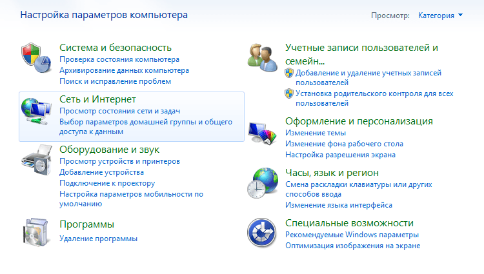Open 'Специальные возможности' category heading
Image resolution: width=484 pixels, height=274 pixels.
point(349,223)
